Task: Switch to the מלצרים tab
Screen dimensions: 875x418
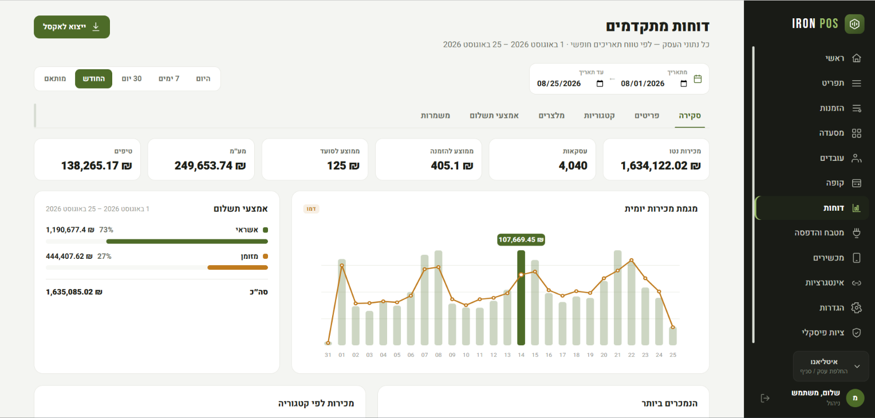Action: 551,116
